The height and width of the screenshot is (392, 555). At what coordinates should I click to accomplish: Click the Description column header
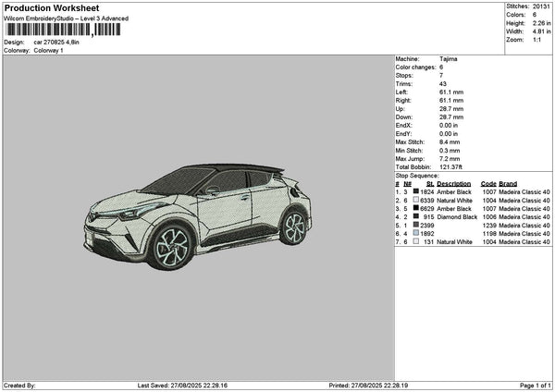tap(454, 183)
